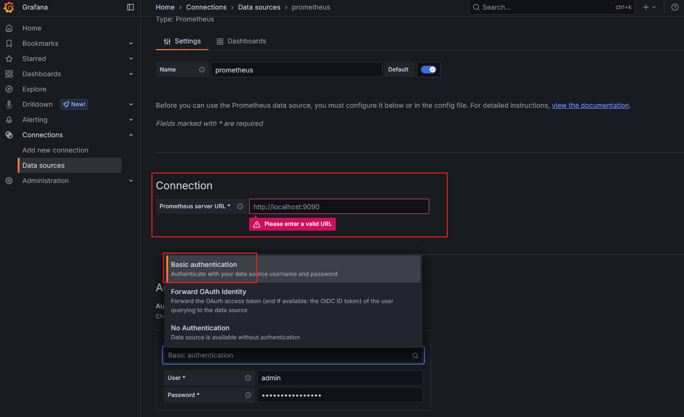Click the Drilldown icon in sidebar

[x=9, y=104]
